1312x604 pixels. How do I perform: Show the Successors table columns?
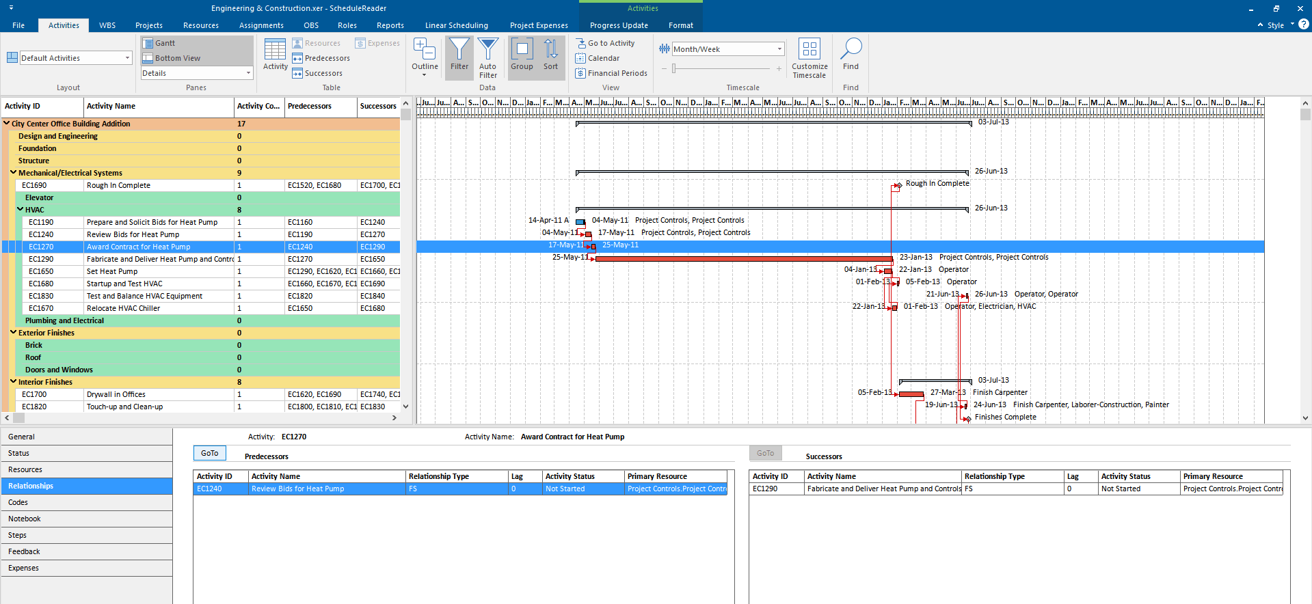[x=318, y=73]
